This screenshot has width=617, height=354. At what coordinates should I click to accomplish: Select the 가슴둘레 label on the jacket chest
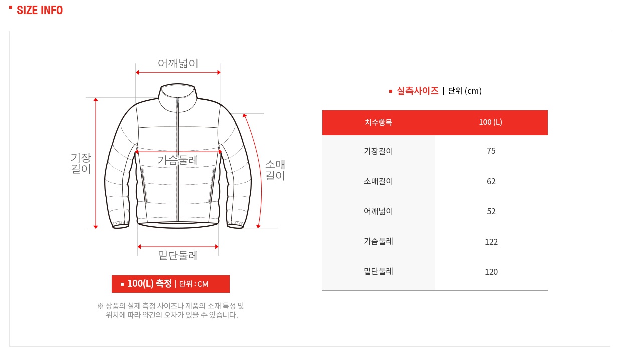[178, 160]
